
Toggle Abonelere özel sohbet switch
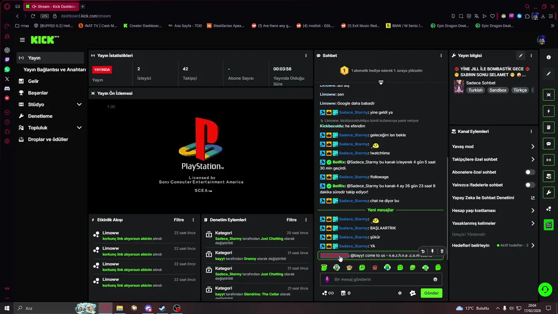(x=530, y=172)
